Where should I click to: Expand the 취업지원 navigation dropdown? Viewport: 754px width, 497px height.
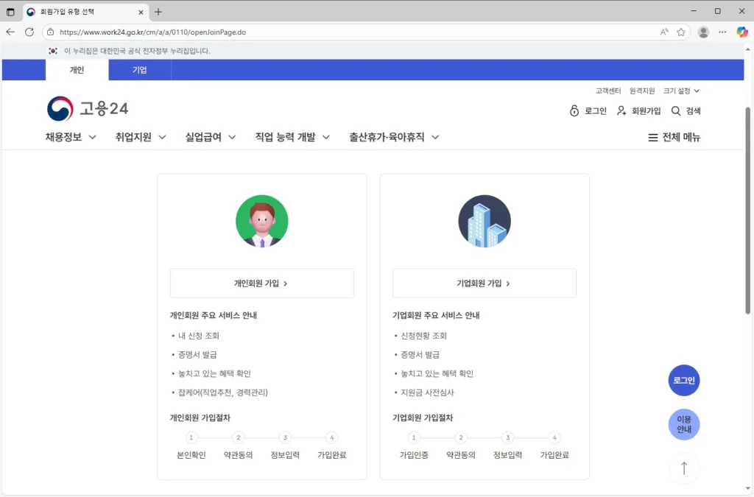tap(140, 136)
